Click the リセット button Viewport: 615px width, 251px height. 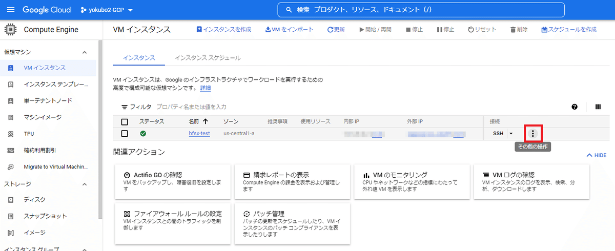(482, 30)
